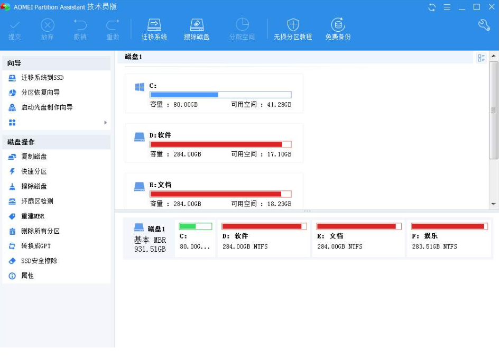
Task: Select the D: 软件 partition card
Action: 214,143
